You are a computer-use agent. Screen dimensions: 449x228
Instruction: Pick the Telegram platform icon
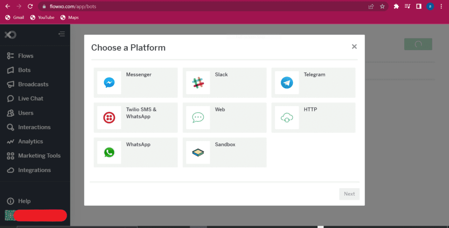pyautogui.click(x=287, y=83)
